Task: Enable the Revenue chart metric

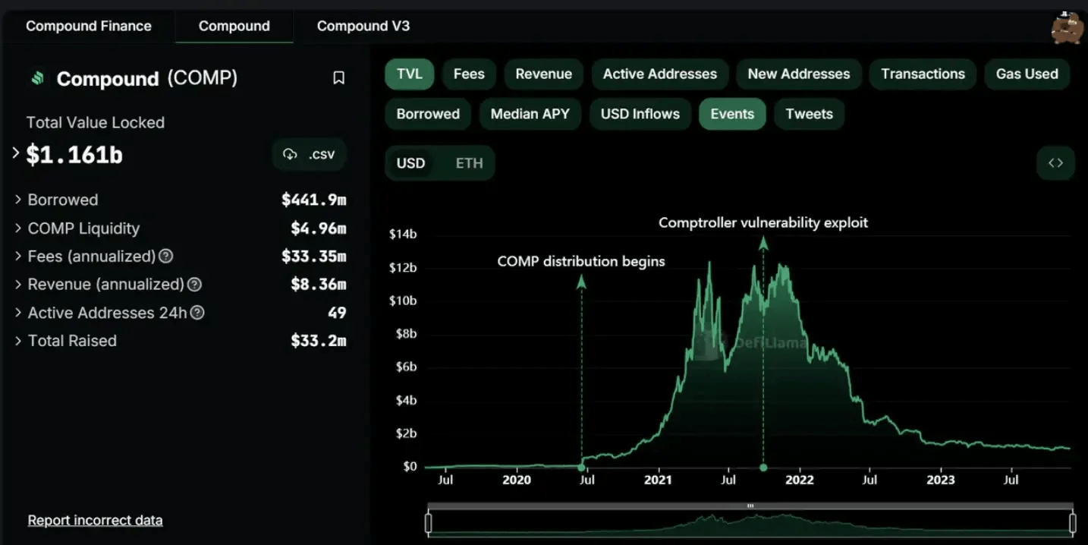Action: [543, 74]
